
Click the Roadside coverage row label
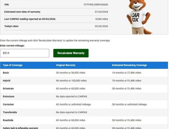tap(8, 120)
